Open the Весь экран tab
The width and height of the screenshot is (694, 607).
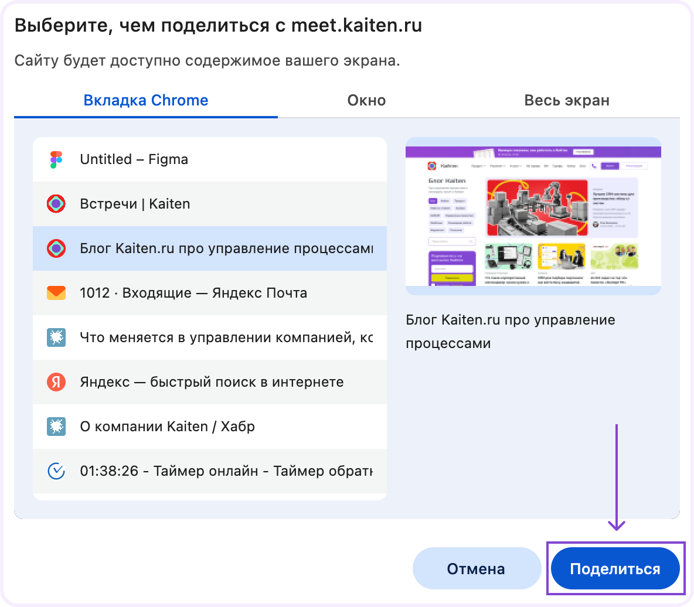coord(567,100)
